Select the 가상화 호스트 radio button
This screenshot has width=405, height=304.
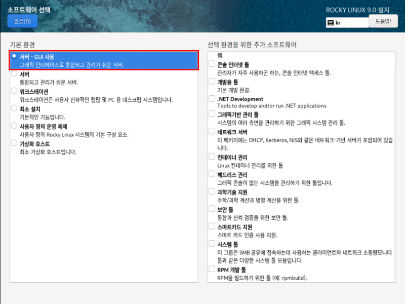point(14,143)
